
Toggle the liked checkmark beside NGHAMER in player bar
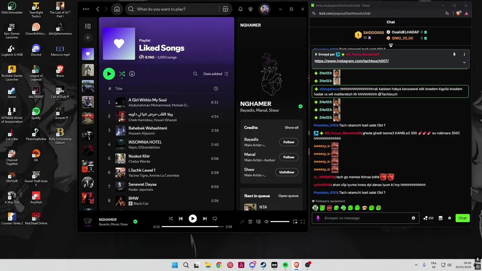[x=135, y=221]
